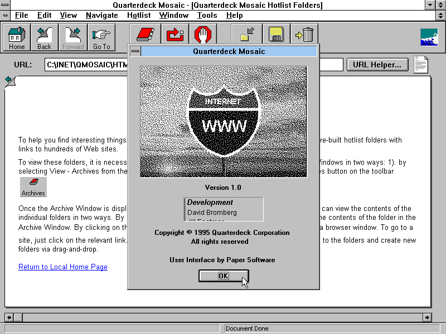Open the Go To toolbar button

pos(101,37)
